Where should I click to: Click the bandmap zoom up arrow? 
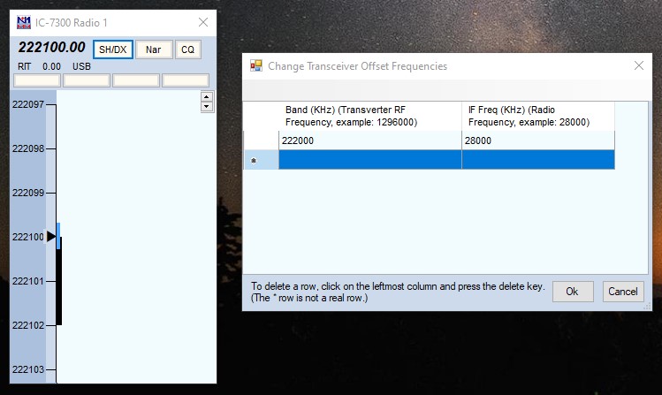(207, 97)
